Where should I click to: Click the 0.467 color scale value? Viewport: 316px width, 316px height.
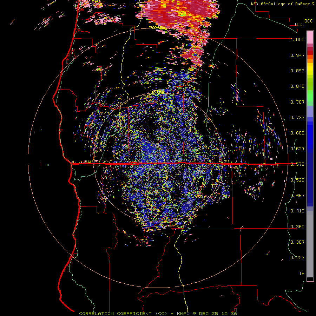(x=297, y=195)
